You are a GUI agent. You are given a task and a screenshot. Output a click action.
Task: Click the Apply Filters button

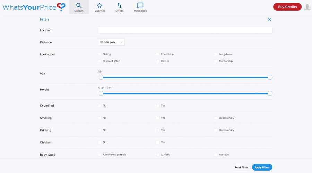pos(262,167)
